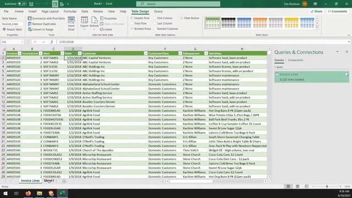Image resolution: width=352 pixels, height=198 pixels.
Task: Click Summarize with PivotTable
Action: (x=46, y=18)
